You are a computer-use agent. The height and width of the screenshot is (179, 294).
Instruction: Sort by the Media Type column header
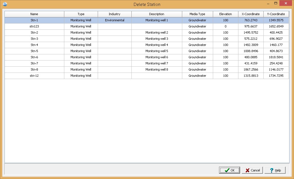[x=197, y=14]
